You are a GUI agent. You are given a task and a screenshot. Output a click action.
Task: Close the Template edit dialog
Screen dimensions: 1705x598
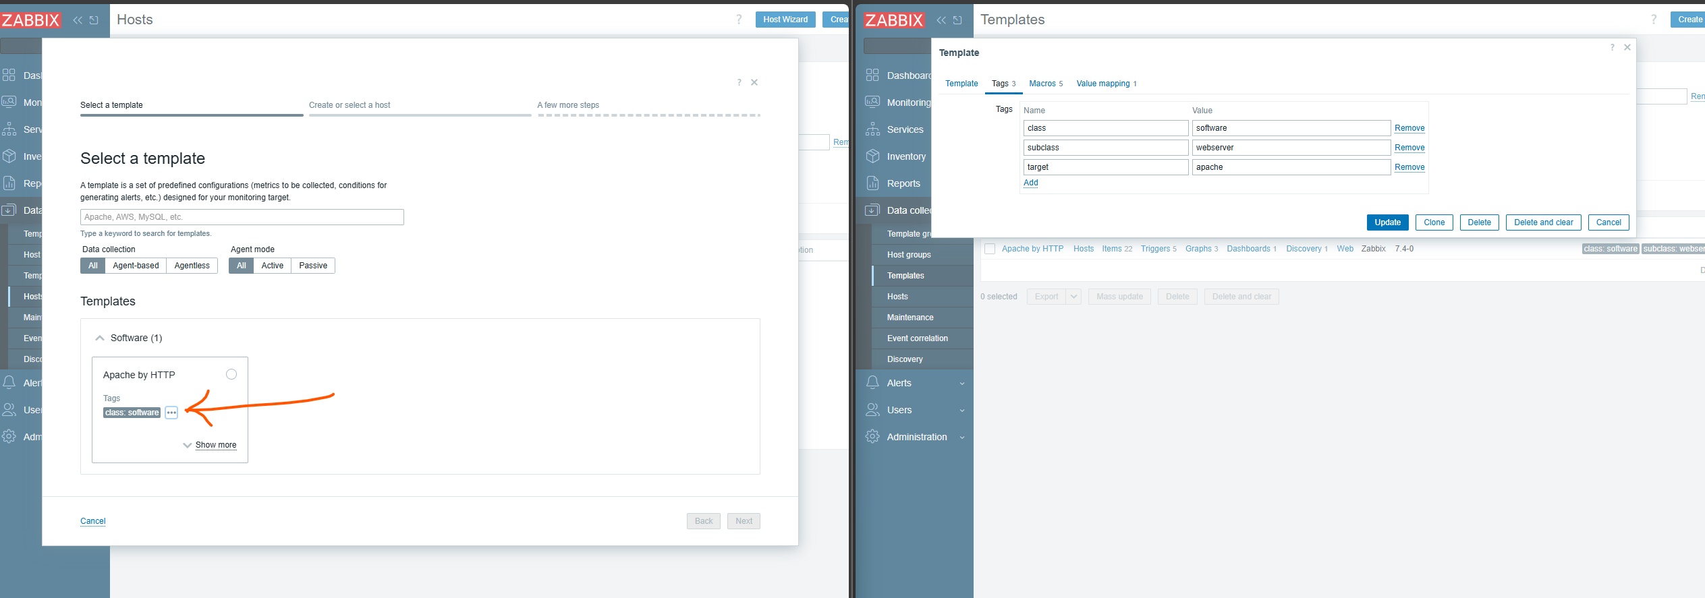[x=1627, y=47]
